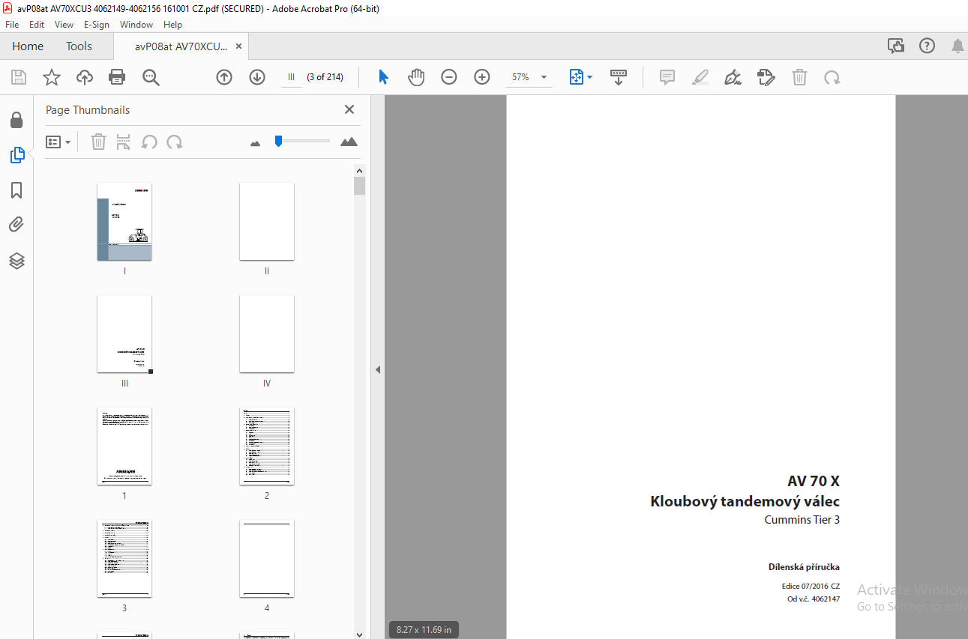
Task: Open the Help menu
Action: [x=172, y=25]
